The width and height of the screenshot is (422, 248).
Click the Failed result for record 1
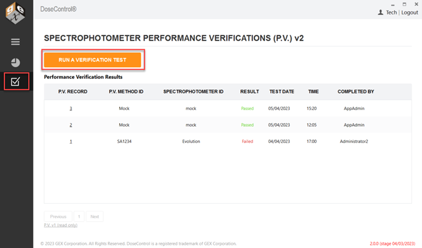point(248,141)
